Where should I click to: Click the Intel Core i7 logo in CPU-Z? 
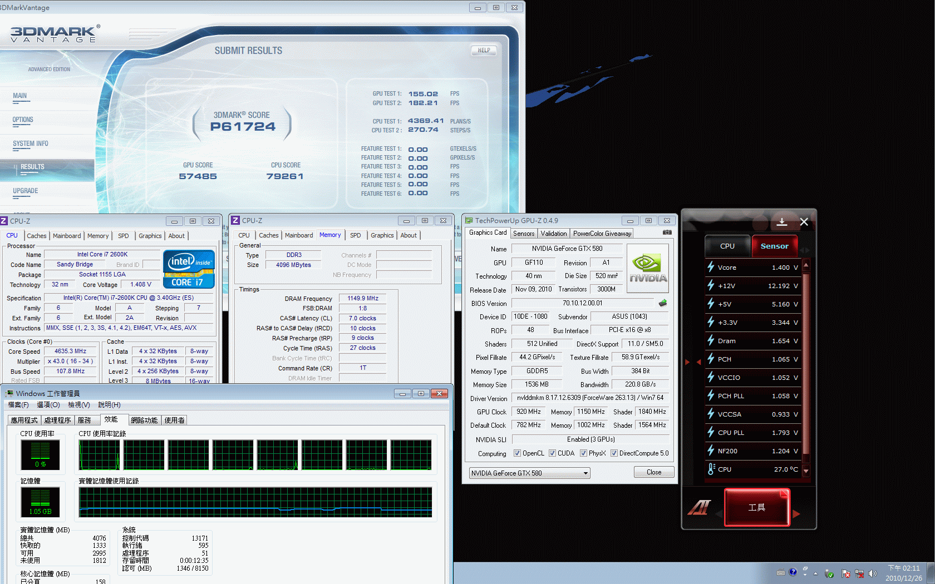189,269
